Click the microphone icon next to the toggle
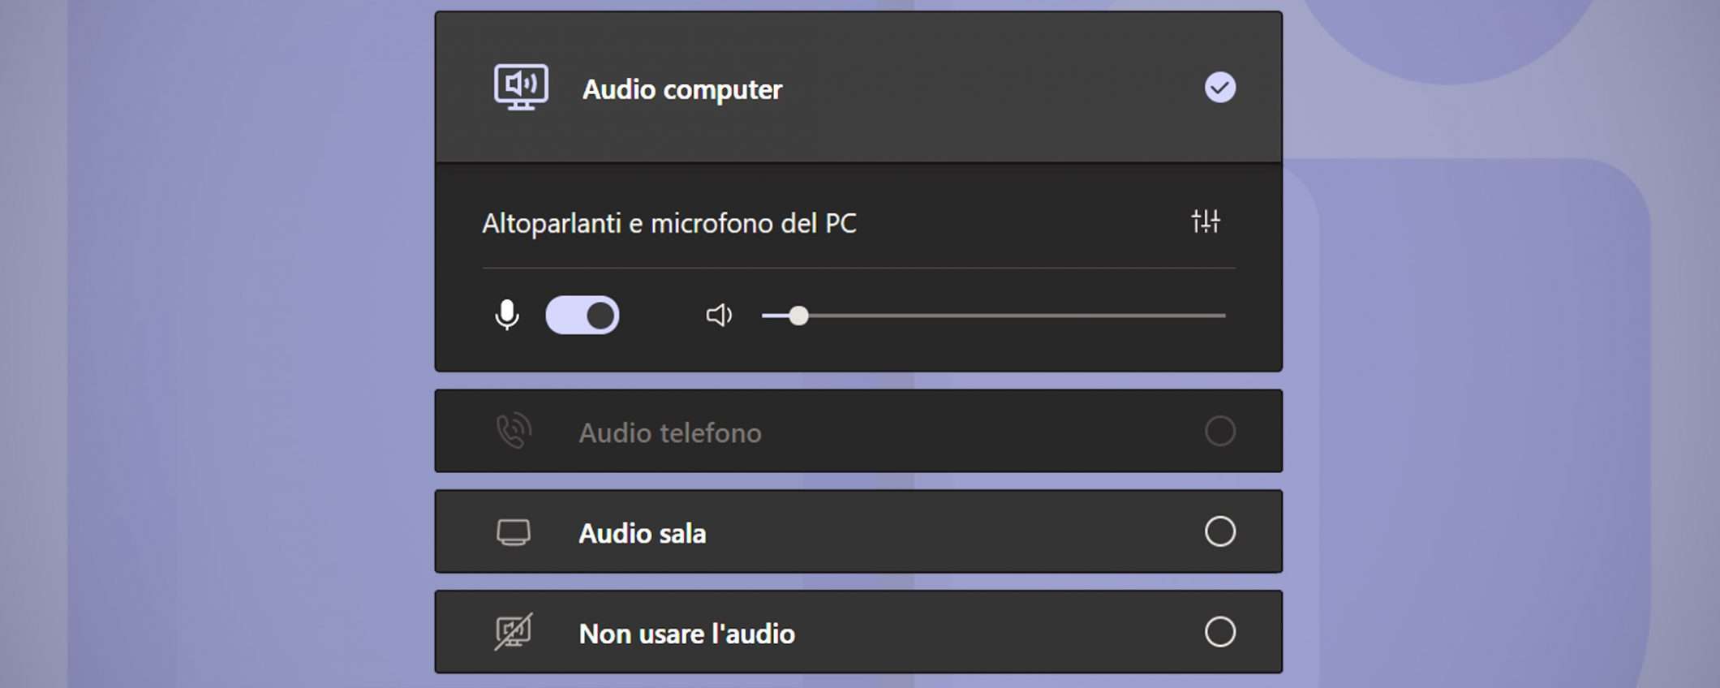The image size is (1720, 688). [505, 315]
